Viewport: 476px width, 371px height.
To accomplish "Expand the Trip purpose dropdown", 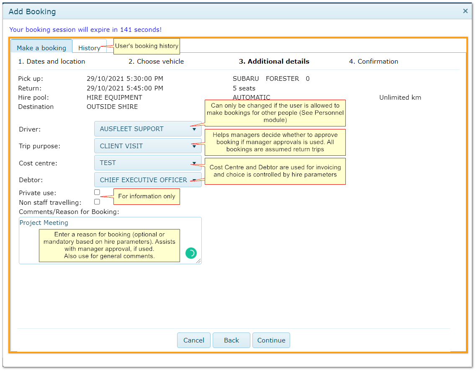I will tap(147, 146).
